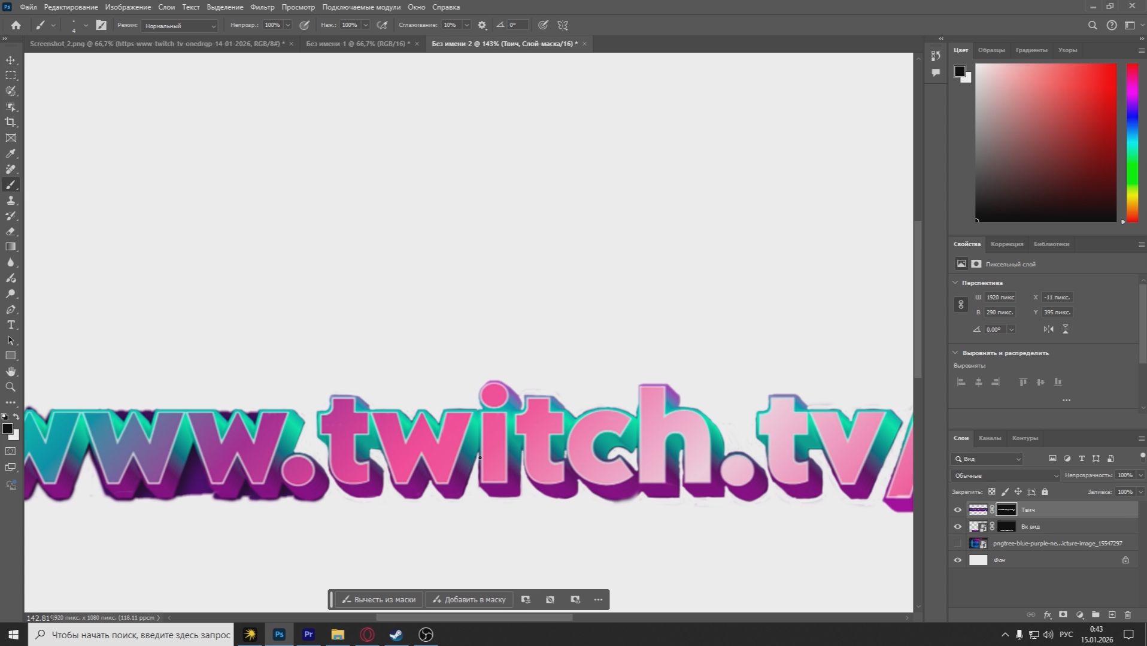Pick the Crop tool
Viewport: 1147px width, 646px height.
pyautogui.click(x=11, y=122)
